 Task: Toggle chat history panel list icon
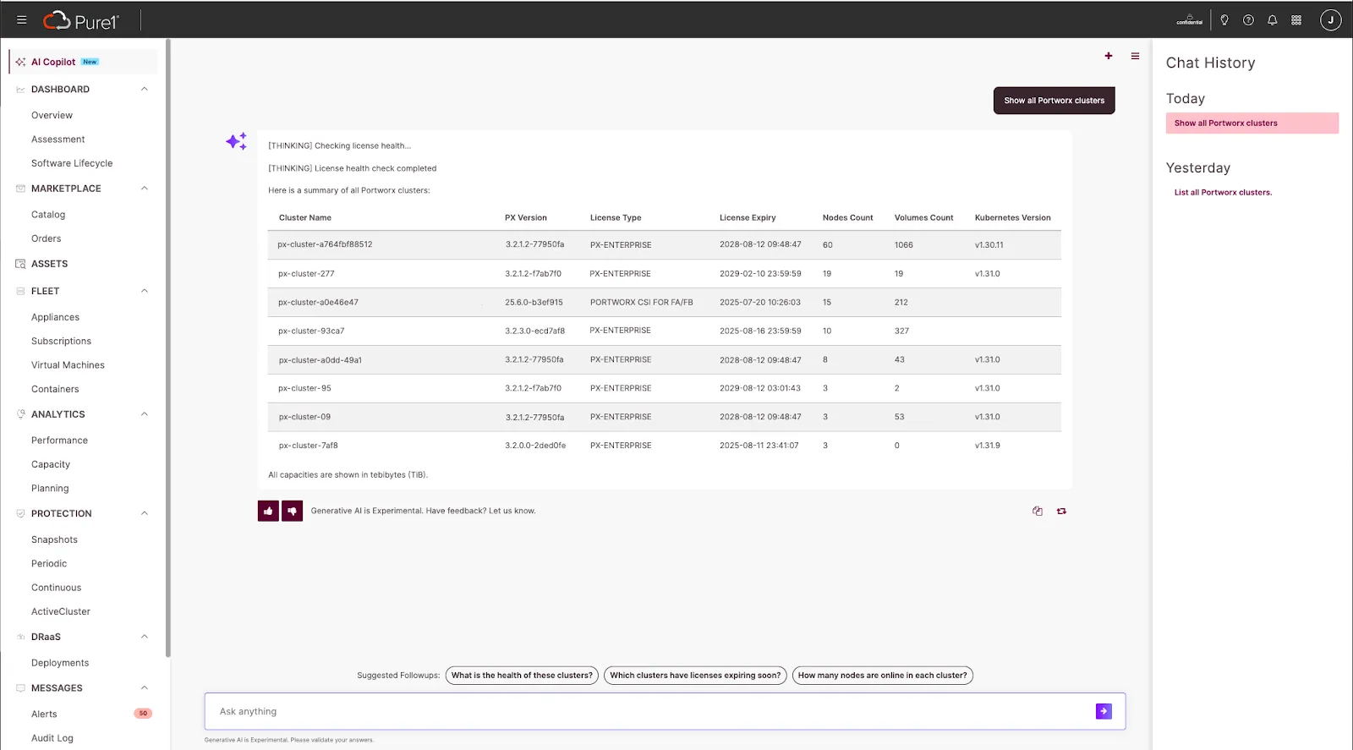point(1135,56)
